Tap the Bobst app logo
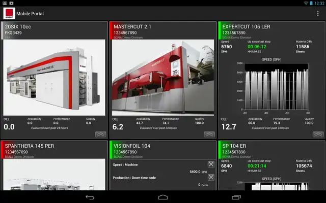The width and height of the screenshot is (326, 203). tap(9, 14)
